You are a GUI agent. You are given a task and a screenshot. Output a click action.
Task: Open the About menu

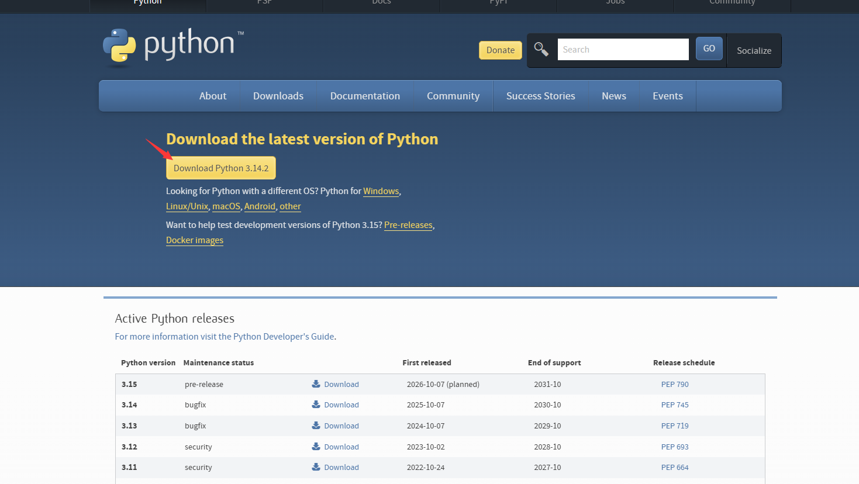213,96
